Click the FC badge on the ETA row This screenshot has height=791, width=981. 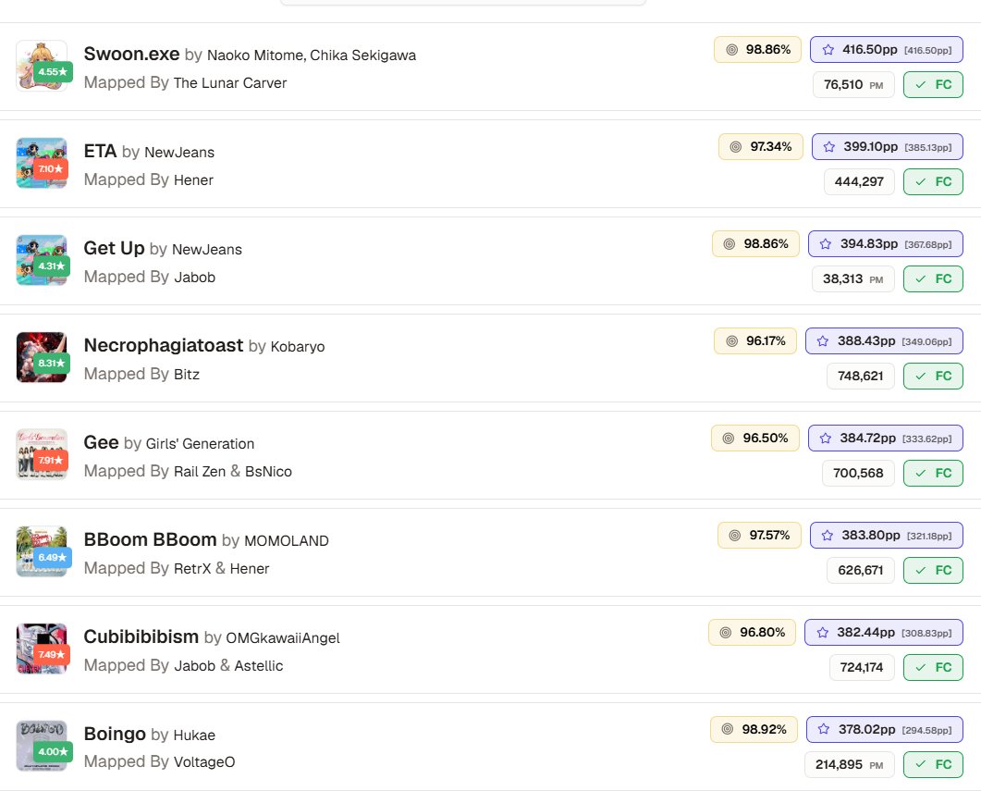933,182
